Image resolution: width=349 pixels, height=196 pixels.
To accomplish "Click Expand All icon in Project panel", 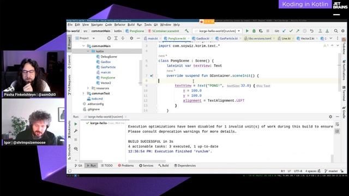I will tap(116, 38).
